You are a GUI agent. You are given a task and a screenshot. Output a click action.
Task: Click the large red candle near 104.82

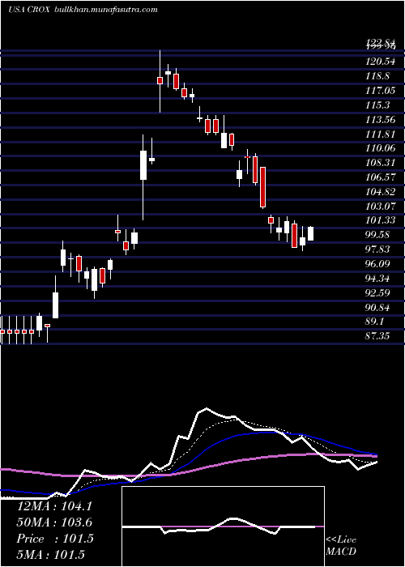263,187
